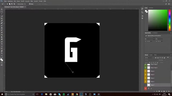172x96 pixels.
Task: Open the status bar info arrow
Action: [x=24, y=92]
